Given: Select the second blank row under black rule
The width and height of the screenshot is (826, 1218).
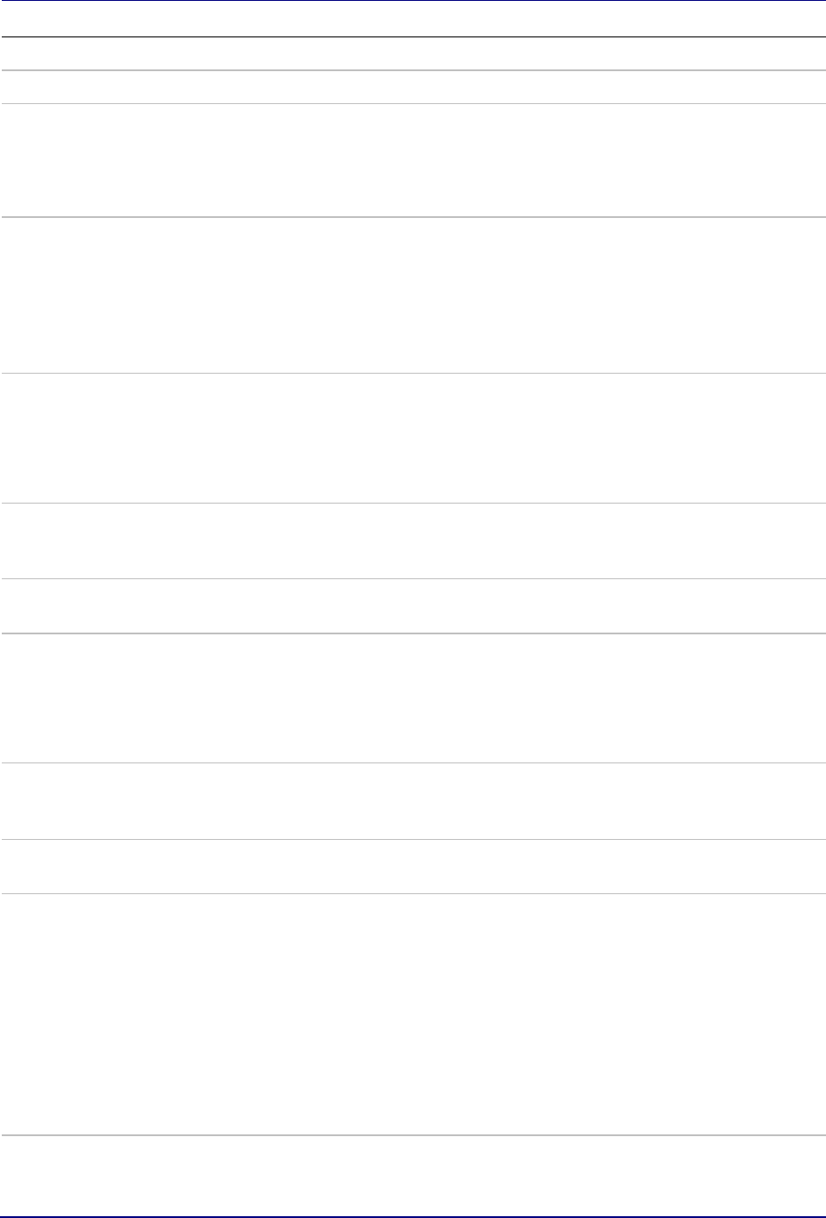Looking at the screenshot, I should [x=413, y=87].
